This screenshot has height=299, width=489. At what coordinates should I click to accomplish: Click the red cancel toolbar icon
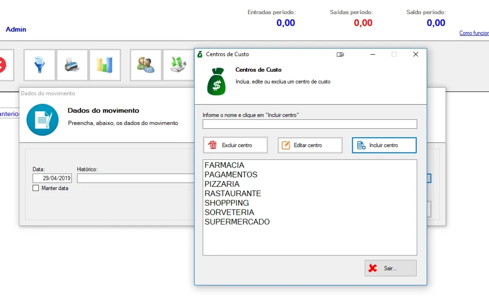click(4, 65)
